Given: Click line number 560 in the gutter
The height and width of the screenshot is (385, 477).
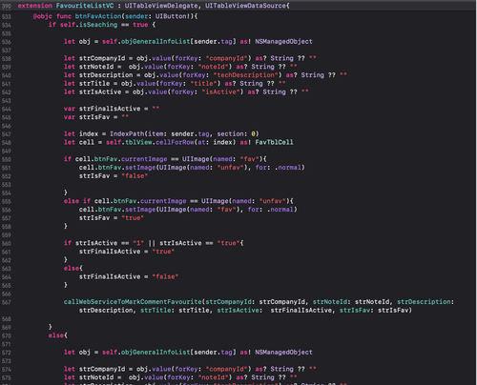Looking at the screenshot, I should pyautogui.click(x=7, y=243).
